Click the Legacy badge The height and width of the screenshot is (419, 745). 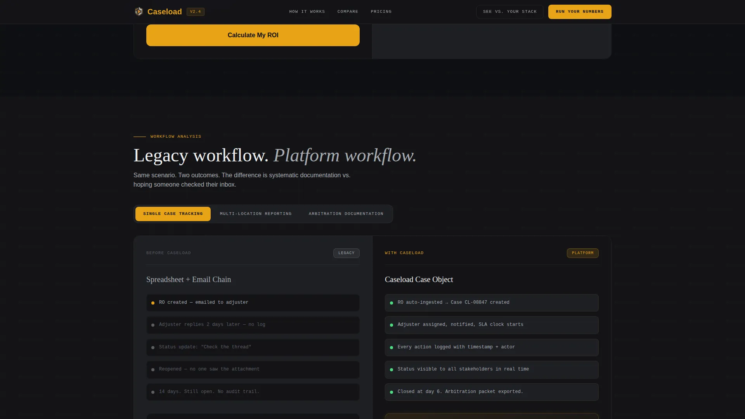[x=347, y=253]
